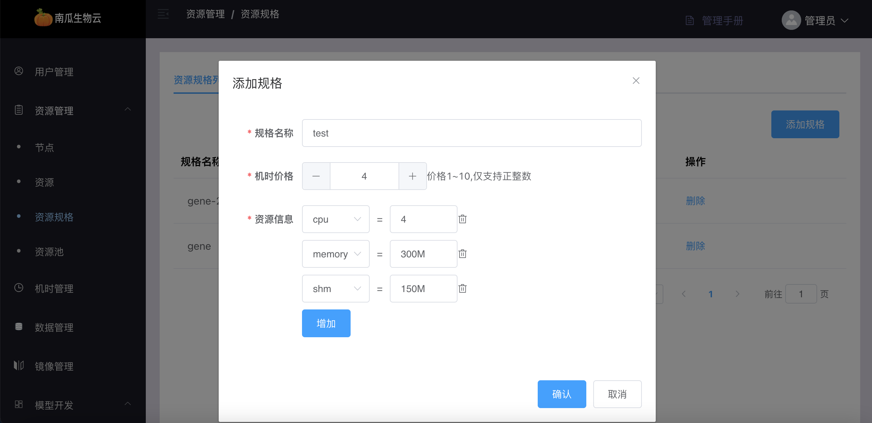The height and width of the screenshot is (423, 872).
Task: Go to previous page arrow
Action: (x=684, y=294)
